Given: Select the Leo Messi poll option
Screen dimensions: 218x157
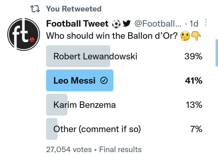Looking at the screenshot, I should point(124,80).
